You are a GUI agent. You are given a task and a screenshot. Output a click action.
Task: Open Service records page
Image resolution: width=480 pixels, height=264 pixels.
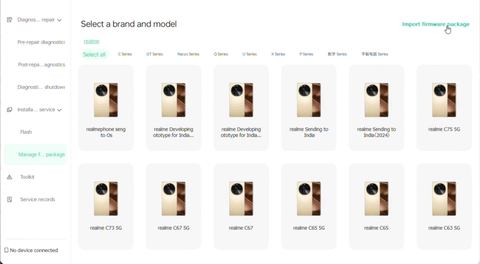click(x=37, y=199)
